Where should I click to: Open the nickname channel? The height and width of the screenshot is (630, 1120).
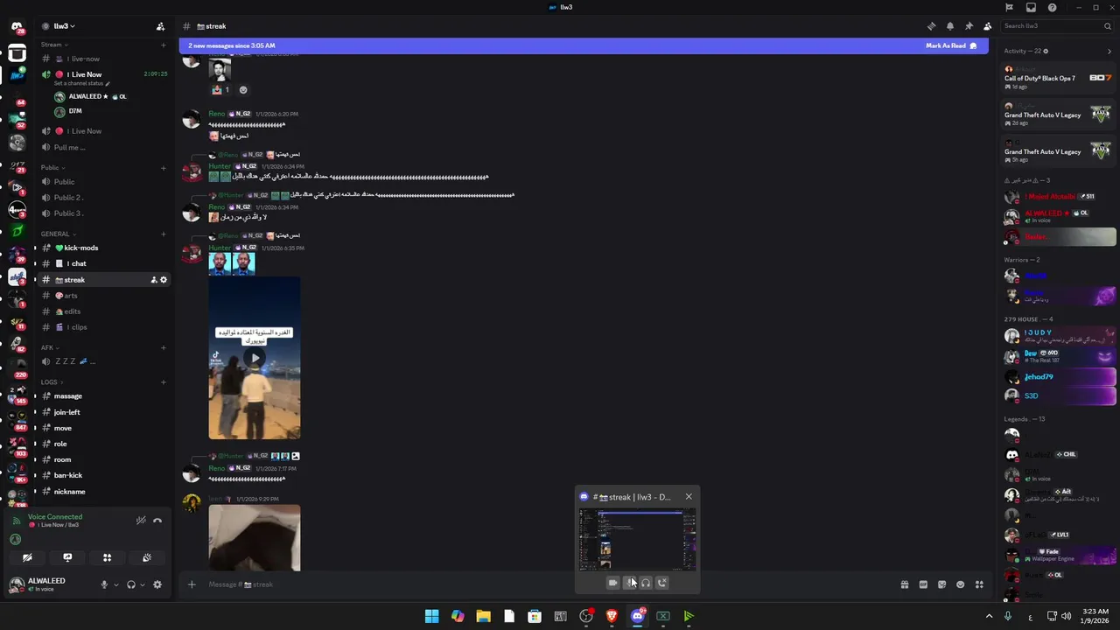pyautogui.click(x=103, y=492)
